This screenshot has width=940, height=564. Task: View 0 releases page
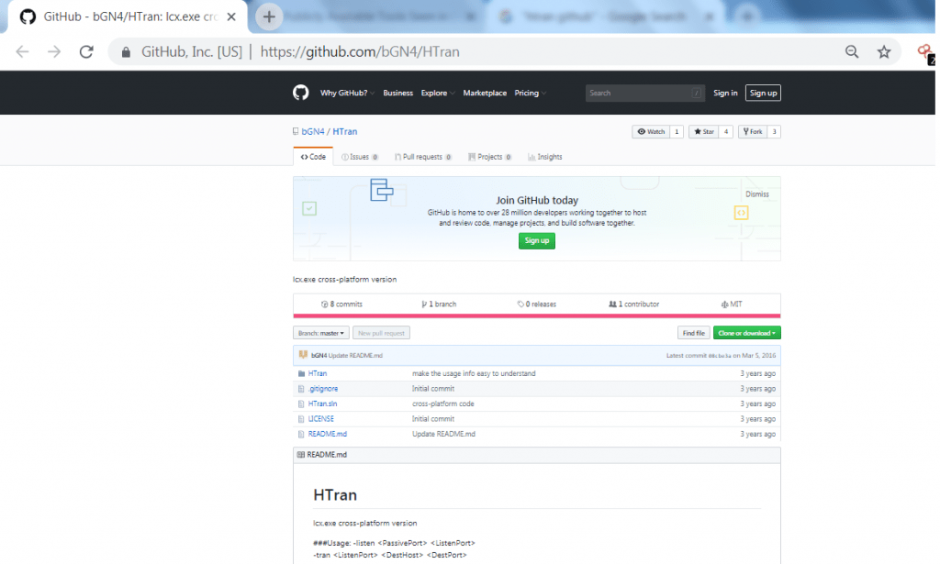point(536,304)
